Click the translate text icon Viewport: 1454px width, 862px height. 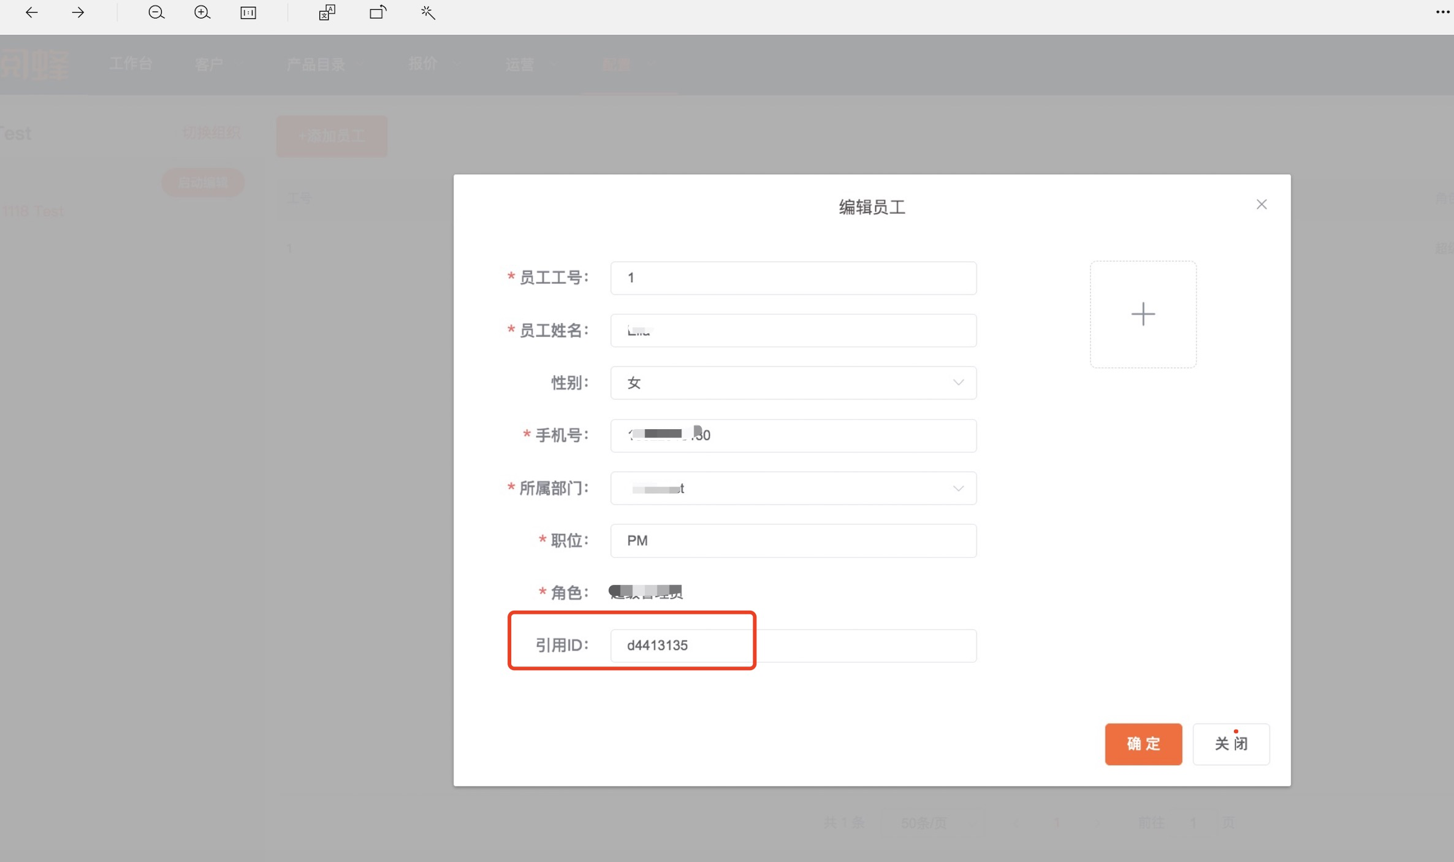[327, 12]
